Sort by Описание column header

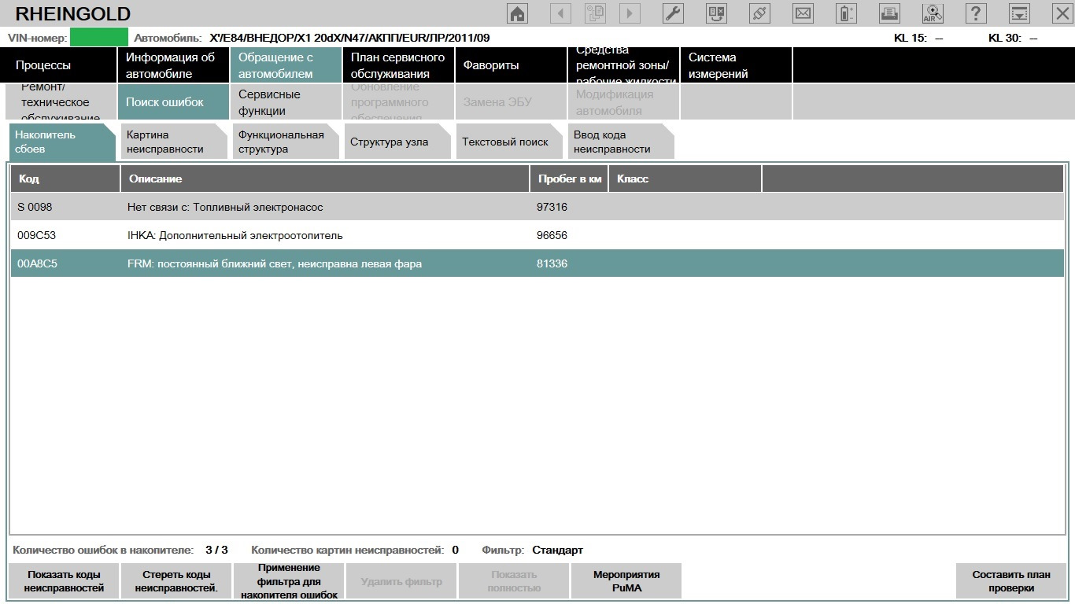pyautogui.click(x=325, y=179)
